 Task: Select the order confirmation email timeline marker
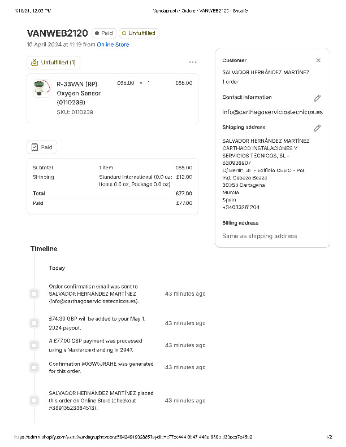pos(34,294)
